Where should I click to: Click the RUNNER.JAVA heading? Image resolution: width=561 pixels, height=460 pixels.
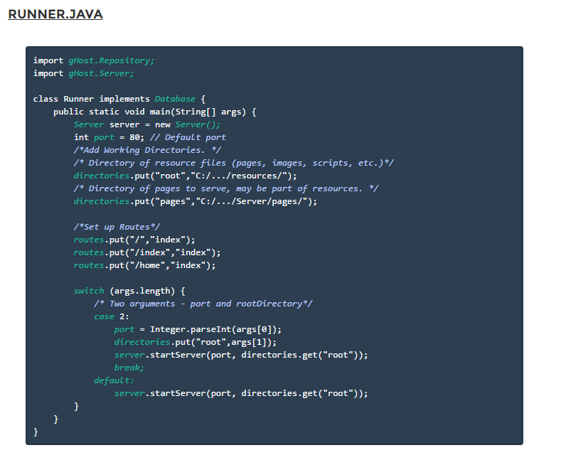coord(55,14)
